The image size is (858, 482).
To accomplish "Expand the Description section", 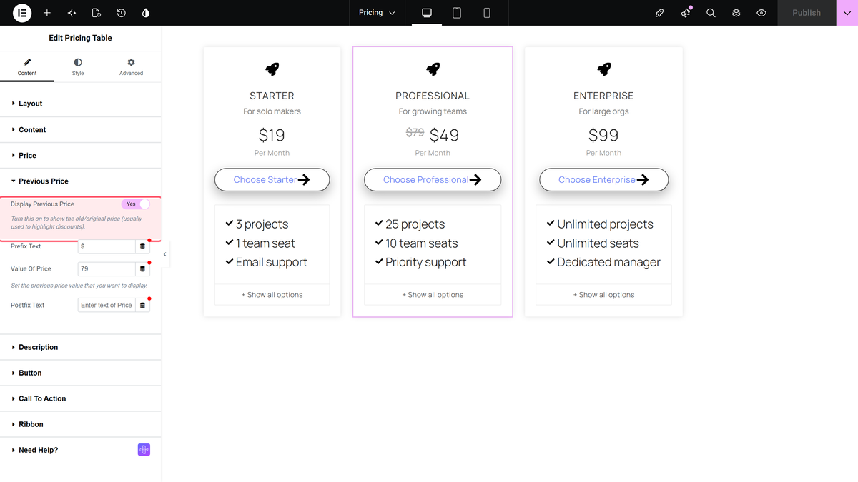I will [81, 347].
